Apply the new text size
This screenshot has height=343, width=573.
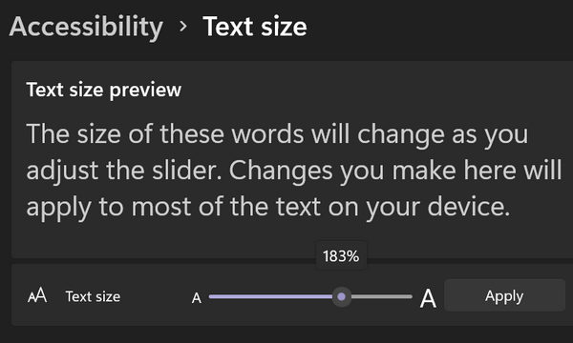click(504, 295)
